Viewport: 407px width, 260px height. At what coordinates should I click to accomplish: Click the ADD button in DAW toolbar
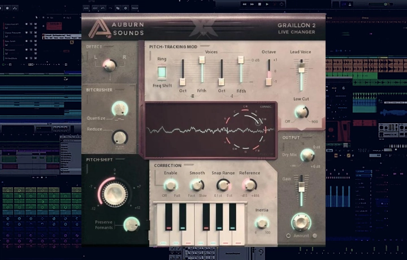pos(86,8)
